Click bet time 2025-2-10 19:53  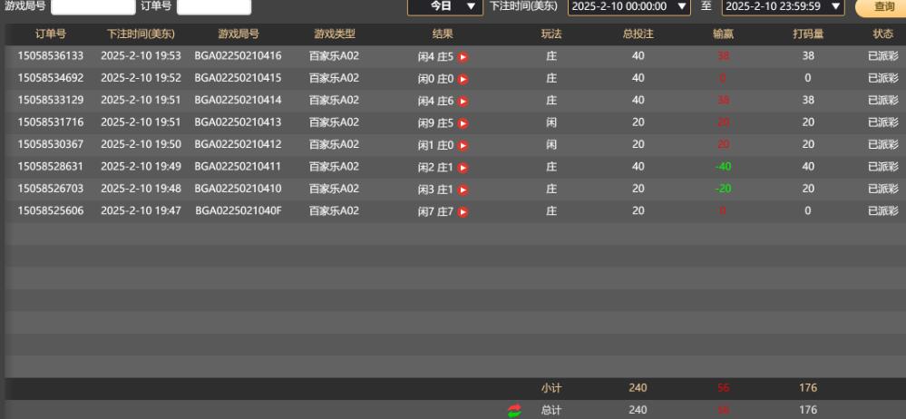click(141, 56)
